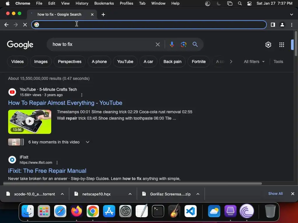Viewport: 298px width, 223px height.
Task: Expand the tab search chevron
Action: [x=291, y=15]
